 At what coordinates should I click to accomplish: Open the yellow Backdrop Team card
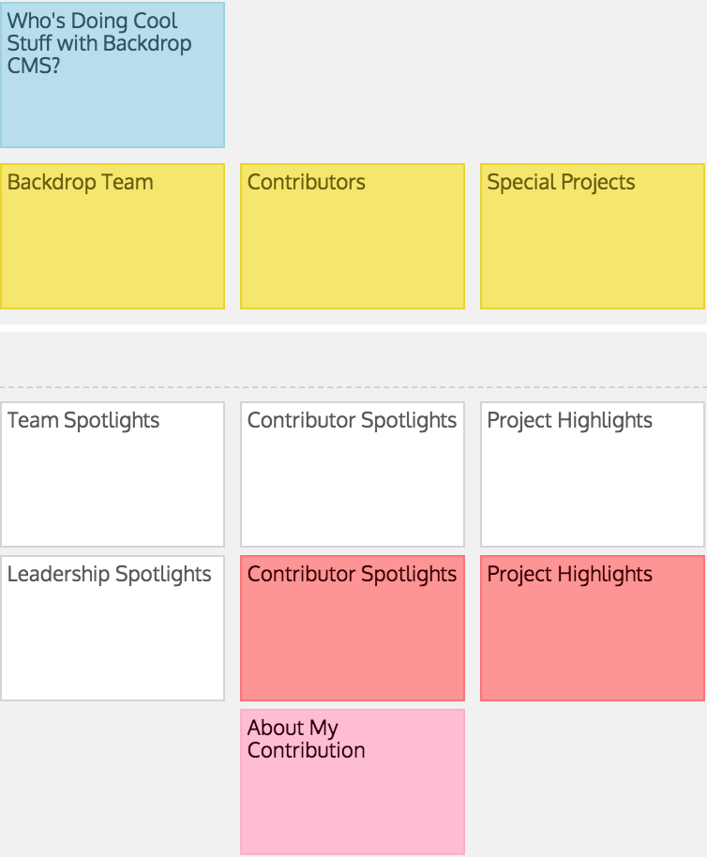point(113,236)
